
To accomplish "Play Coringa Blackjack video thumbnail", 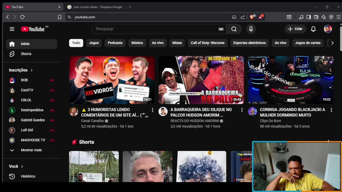I will coord(291,80).
